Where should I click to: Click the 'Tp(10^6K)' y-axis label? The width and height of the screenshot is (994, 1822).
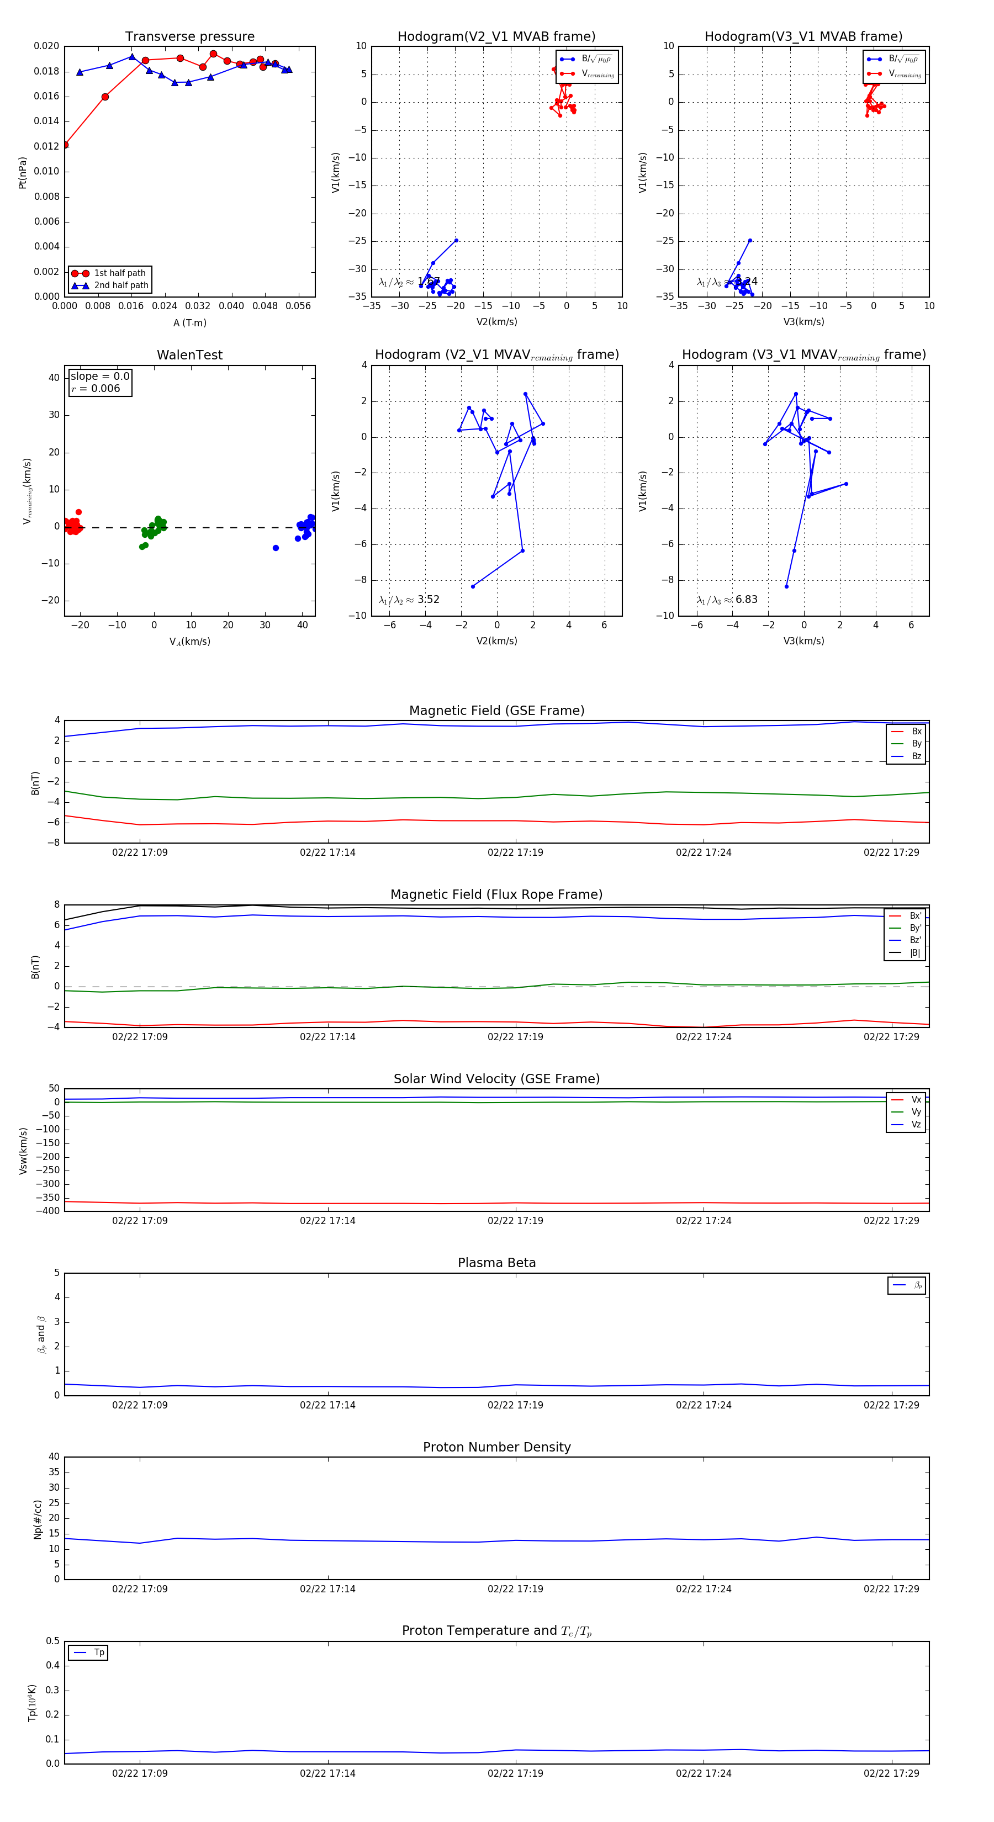coord(33,1703)
